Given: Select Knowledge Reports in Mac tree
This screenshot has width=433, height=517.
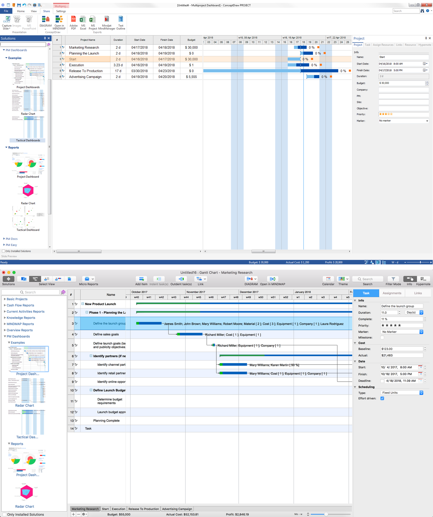Looking at the screenshot, I should tap(21, 318).
